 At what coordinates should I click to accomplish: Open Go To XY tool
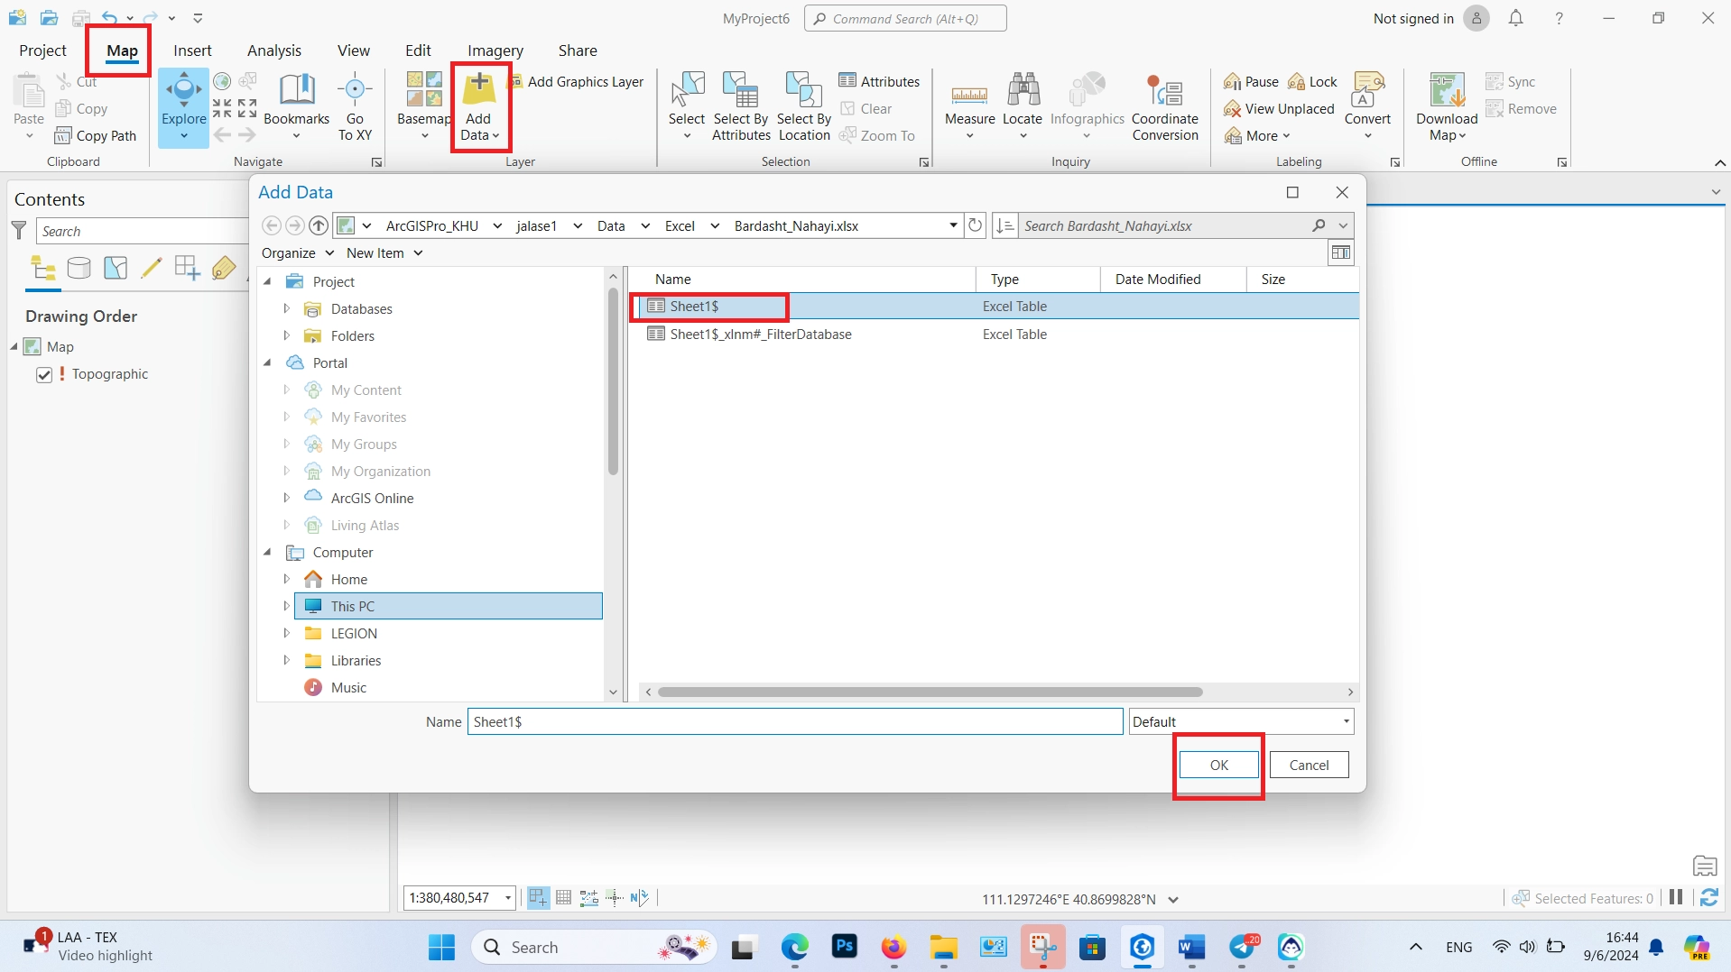[355, 106]
